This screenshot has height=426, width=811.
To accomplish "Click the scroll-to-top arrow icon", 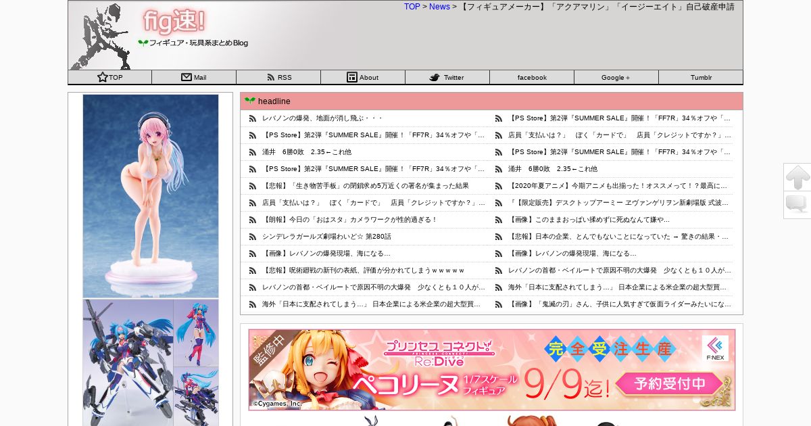I will (x=797, y=177).
